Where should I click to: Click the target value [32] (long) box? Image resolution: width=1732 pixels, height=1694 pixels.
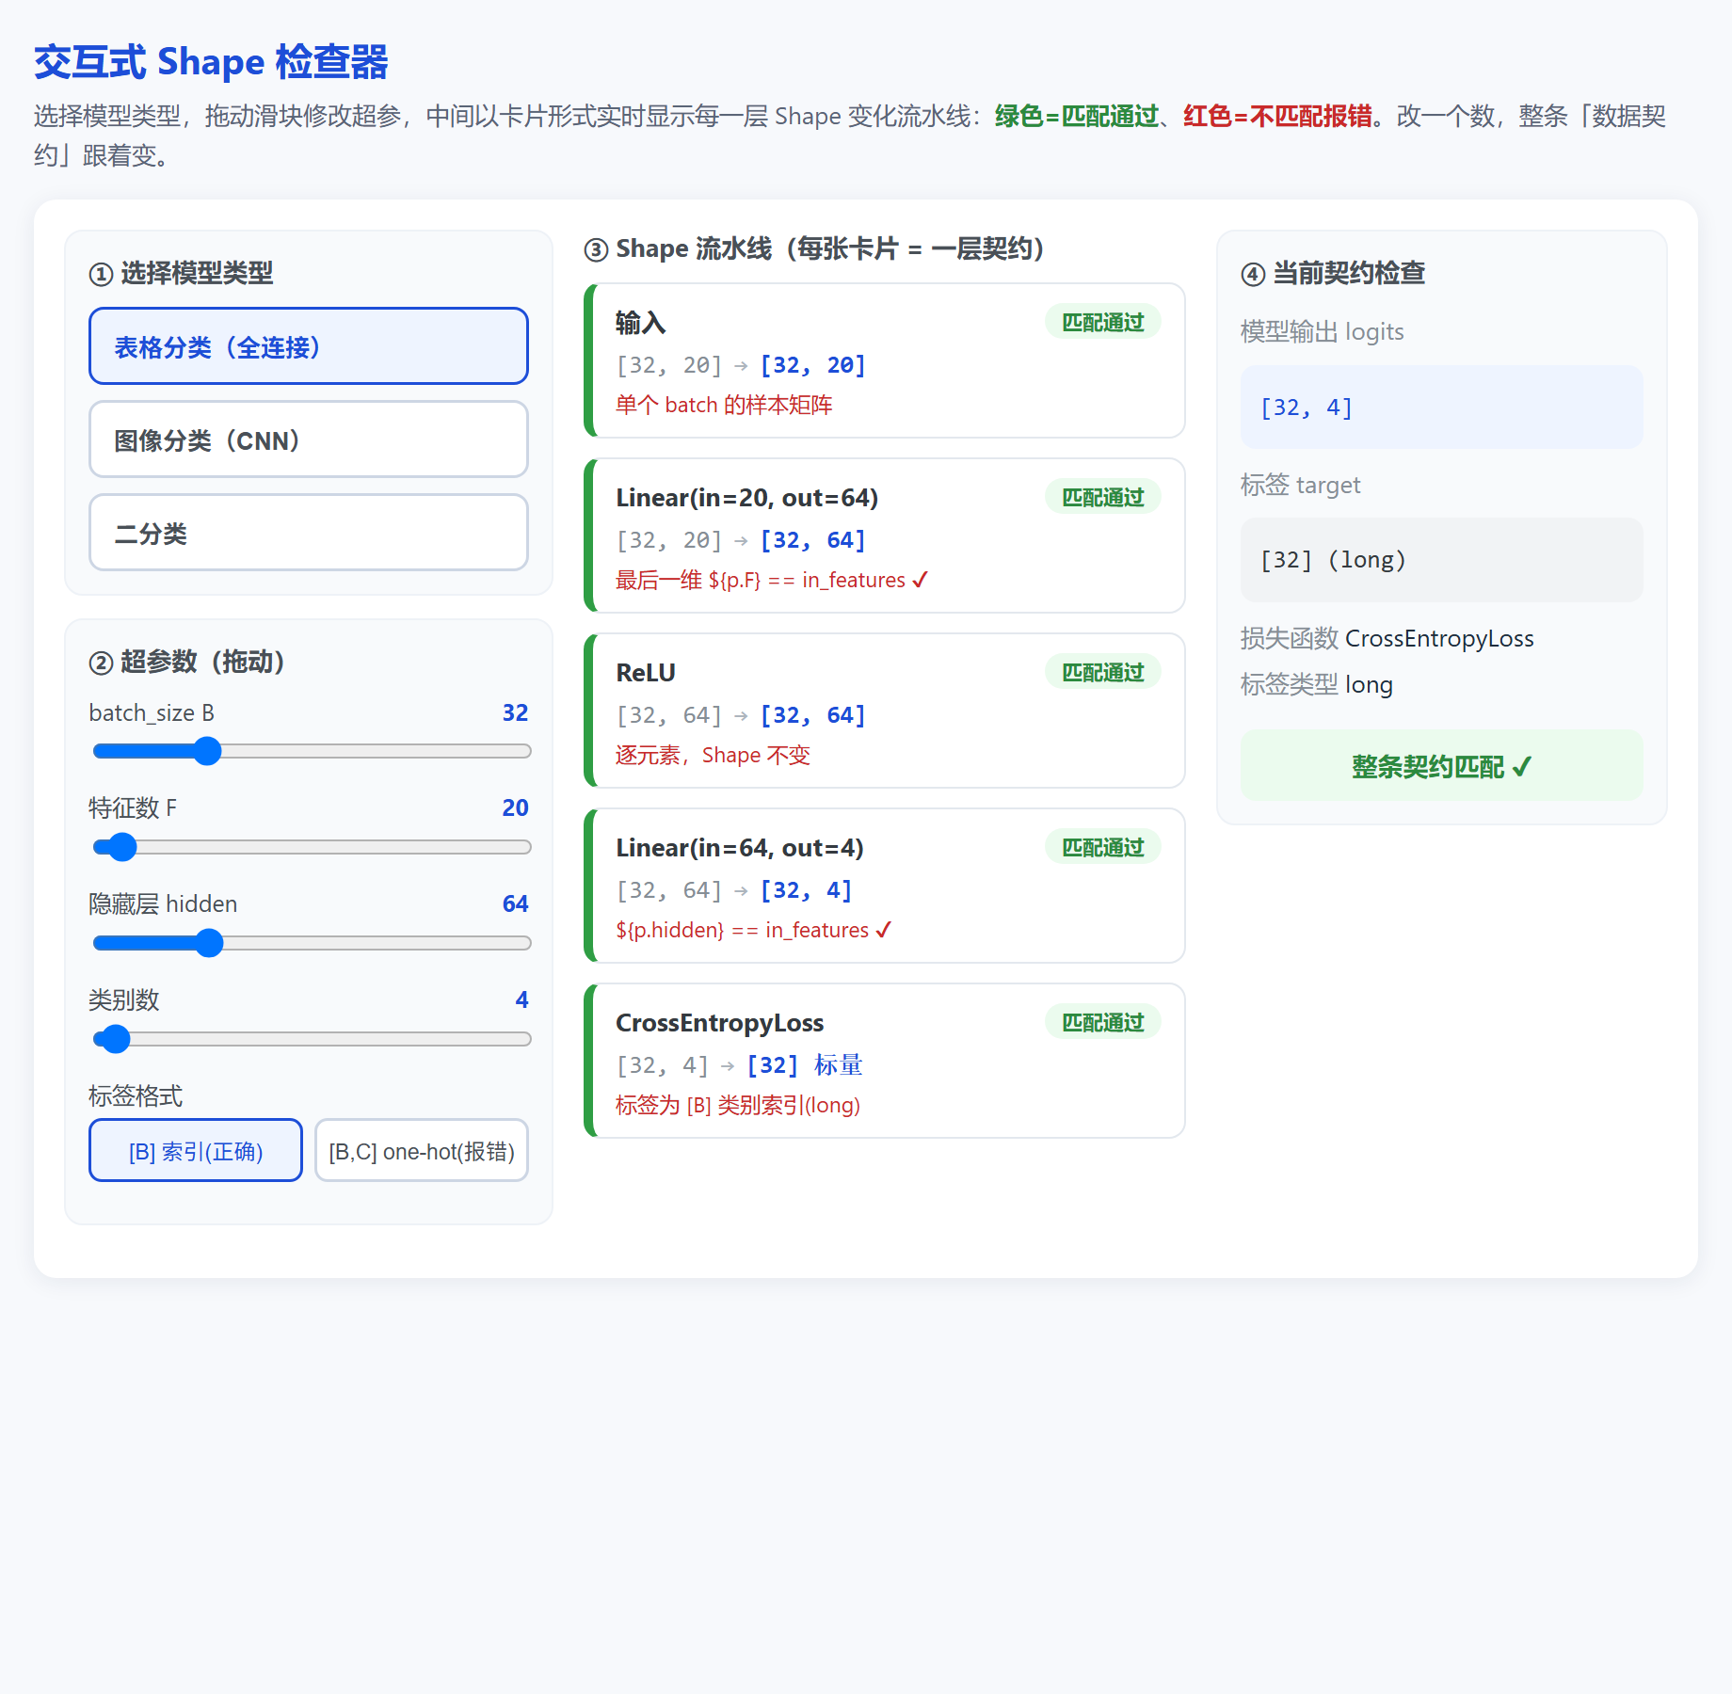[1442, 560]
